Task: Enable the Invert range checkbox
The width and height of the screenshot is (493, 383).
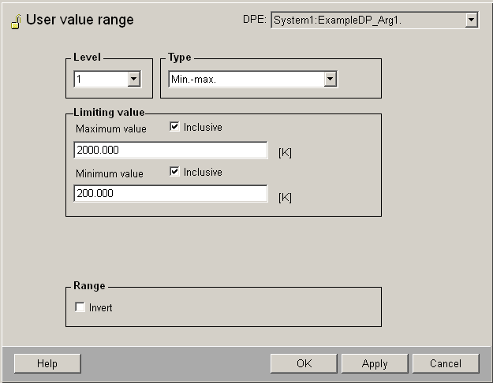Action: (80, 307)
